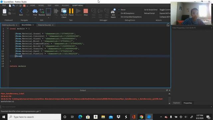Switch to the PLUGINS ribbon tab
The height and width of the screenshot is (120, 213).
[x=65, y=5]
